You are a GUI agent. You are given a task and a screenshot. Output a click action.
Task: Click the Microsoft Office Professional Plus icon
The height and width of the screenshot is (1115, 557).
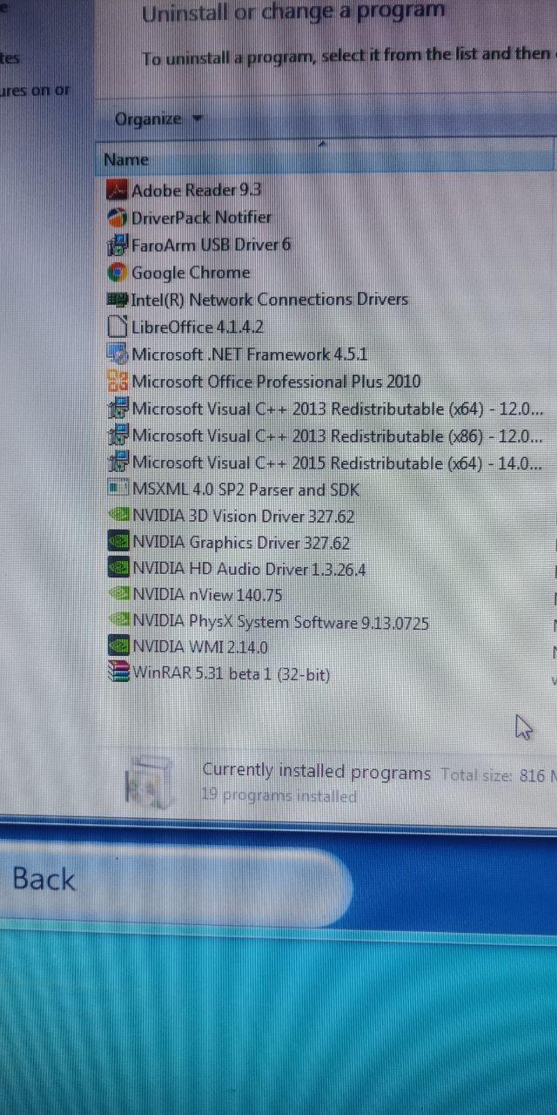pyautogui.click(x=117, y=382)
